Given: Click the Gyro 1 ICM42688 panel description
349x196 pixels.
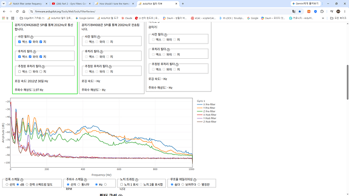Looking at the screenshot, I should click(x=44, y=27).
